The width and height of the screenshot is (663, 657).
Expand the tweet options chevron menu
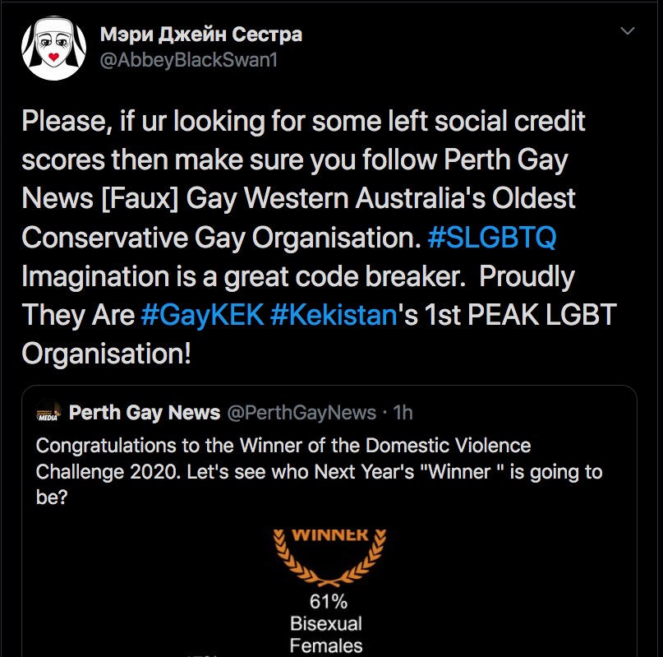click(627, 32)
